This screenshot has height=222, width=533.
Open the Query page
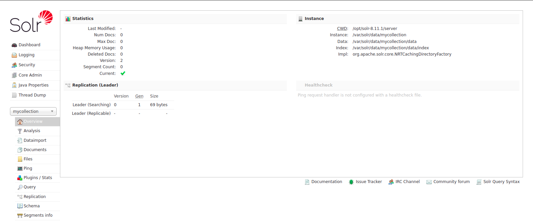point(30,187)
